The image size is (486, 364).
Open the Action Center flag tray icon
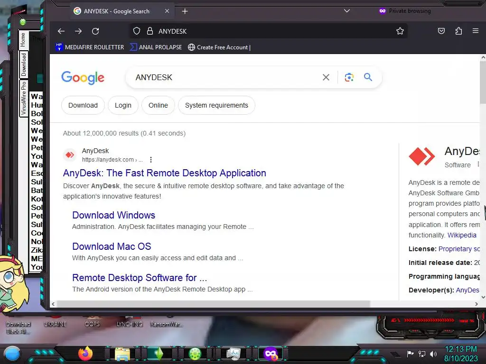410,354
